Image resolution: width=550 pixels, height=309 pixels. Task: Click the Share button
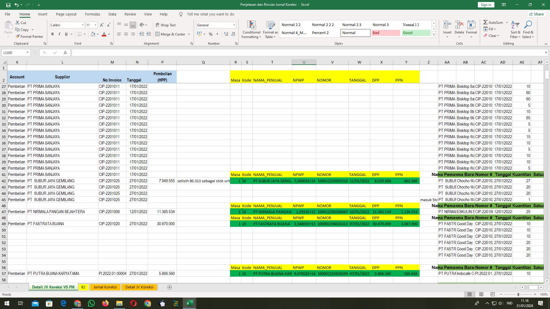(x=536, y=14)
